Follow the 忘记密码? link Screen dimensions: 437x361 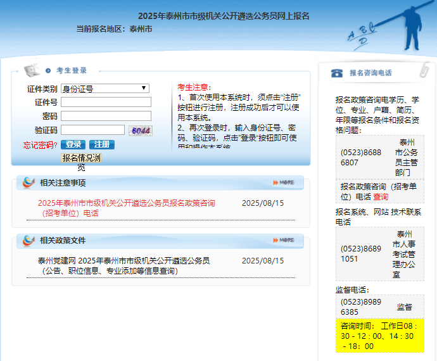(x=41, y=145)
